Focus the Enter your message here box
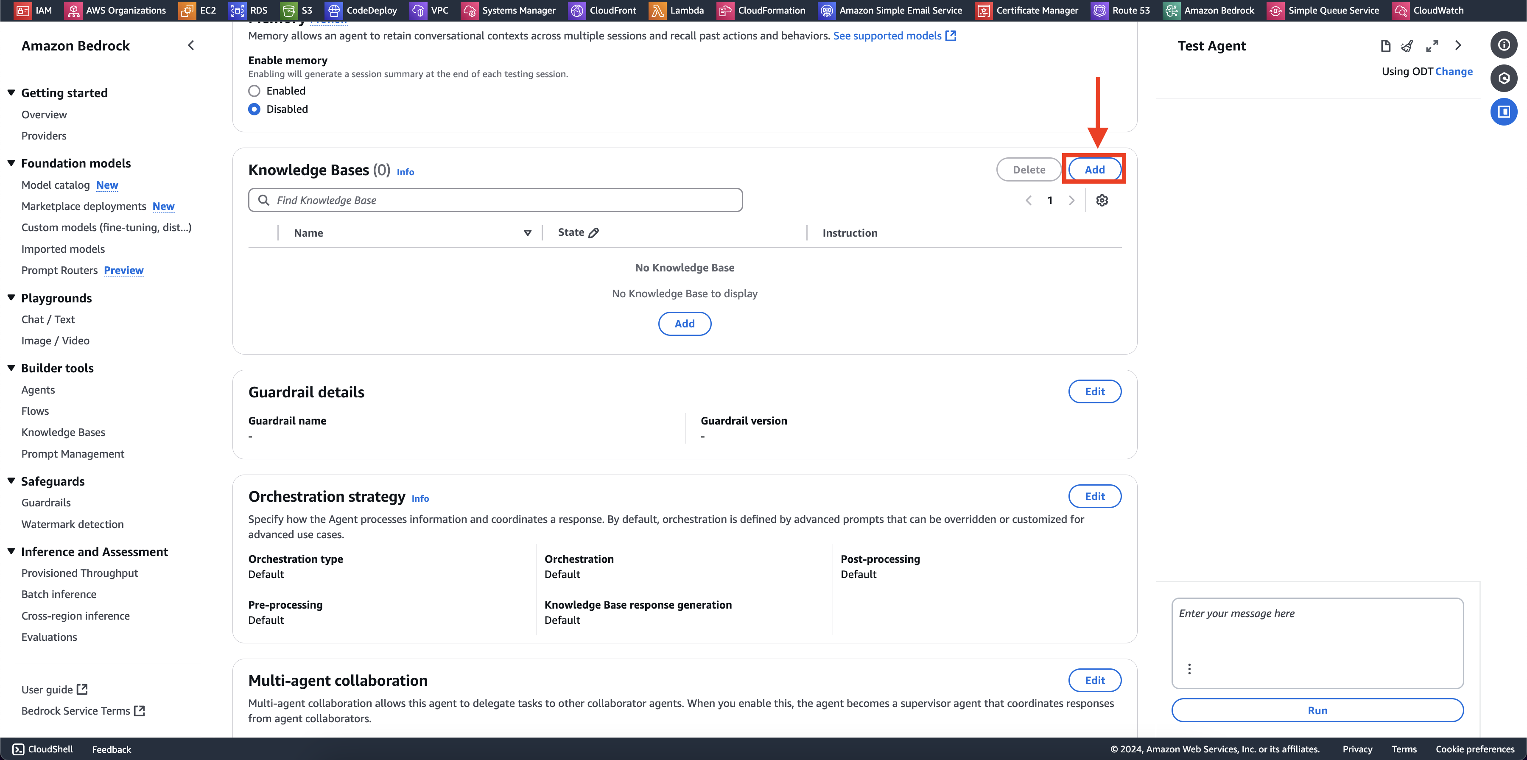 point(1317,643)
